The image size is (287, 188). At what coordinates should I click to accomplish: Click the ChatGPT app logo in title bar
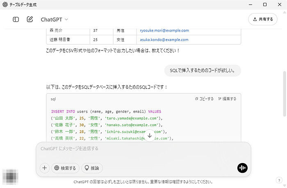click(5, 5)
